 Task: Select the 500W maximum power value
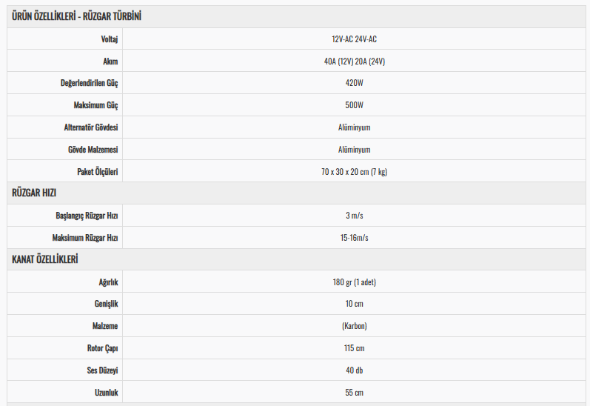coord(354,105)
